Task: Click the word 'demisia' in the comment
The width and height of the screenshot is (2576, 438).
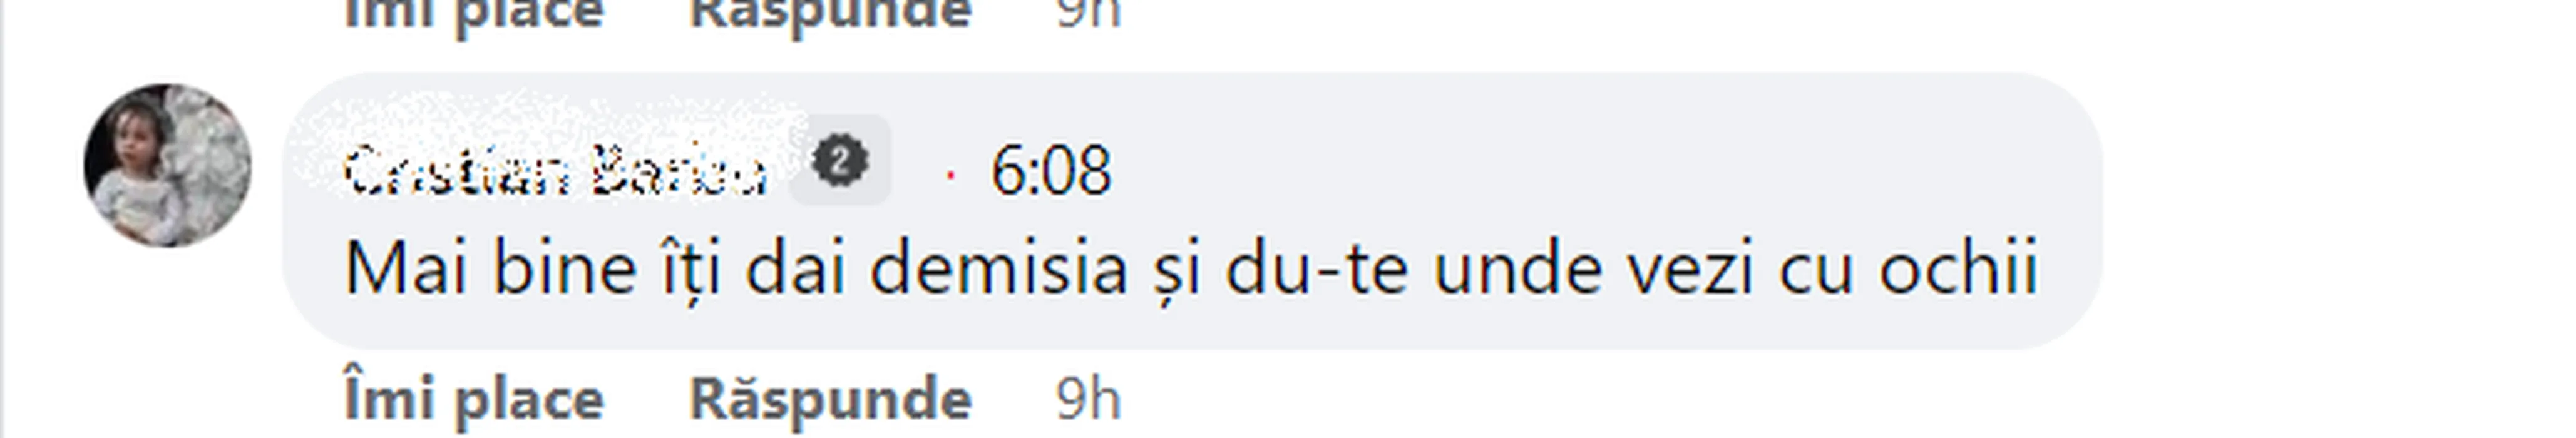Action: pos(999,269)
